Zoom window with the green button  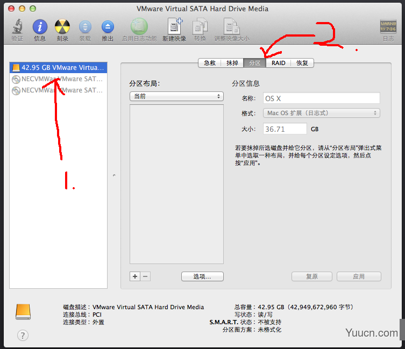[33, 9]
